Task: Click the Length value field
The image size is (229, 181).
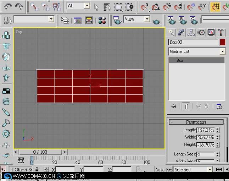Action: (206, 130)
